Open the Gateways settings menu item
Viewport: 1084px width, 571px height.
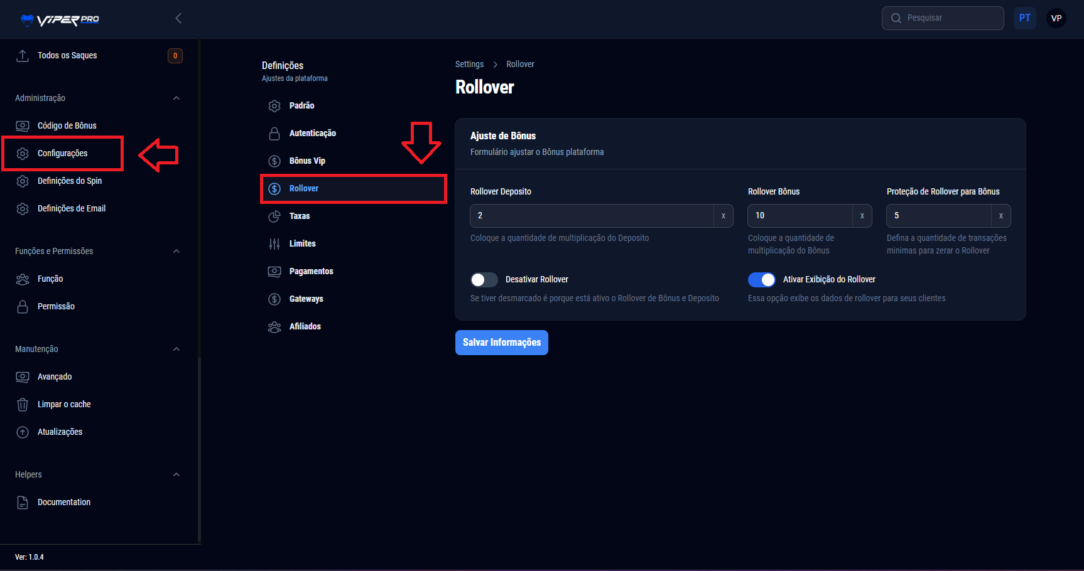click(x=306, y=299)
